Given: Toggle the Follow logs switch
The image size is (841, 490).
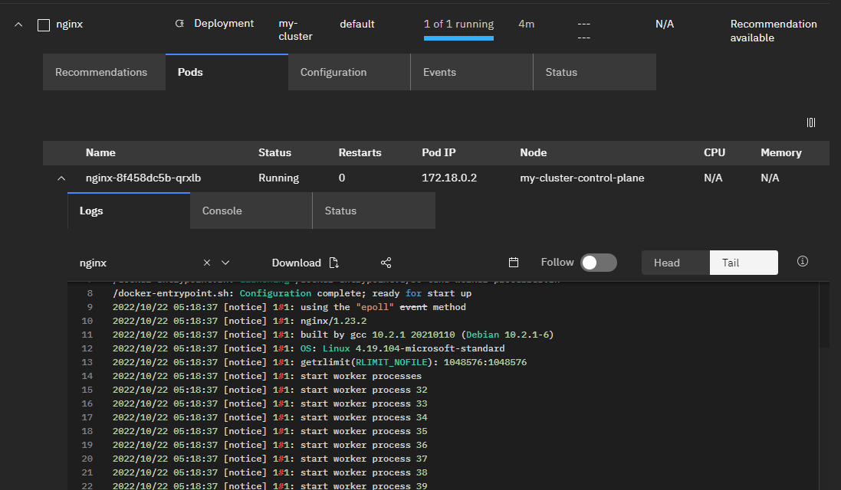Looking at the screenshot, I should [x=598, y=263].
